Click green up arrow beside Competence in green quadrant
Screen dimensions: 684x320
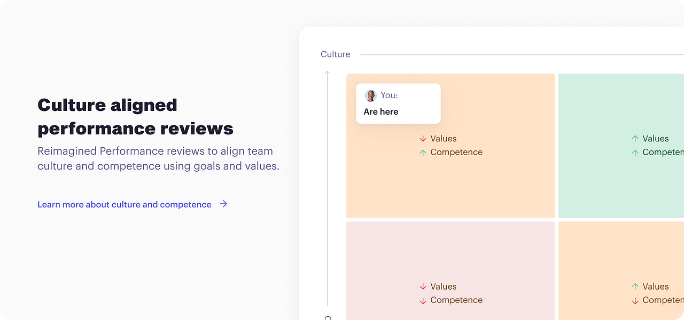[x=635, y=153]
